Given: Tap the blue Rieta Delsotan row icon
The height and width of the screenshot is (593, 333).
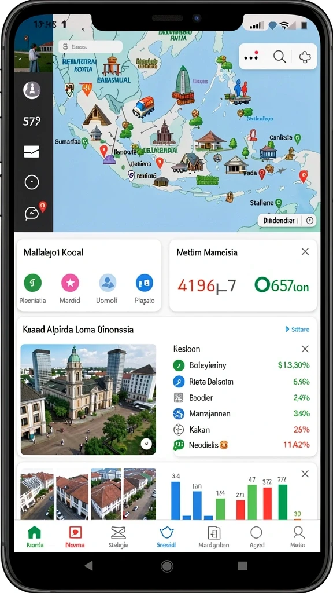Looking at the screenshot, I should 179,382.
